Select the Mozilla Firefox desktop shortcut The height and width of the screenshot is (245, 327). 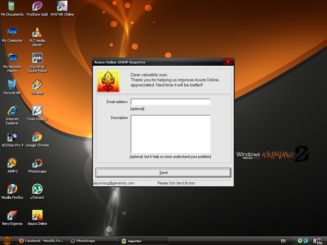point(12,192)
